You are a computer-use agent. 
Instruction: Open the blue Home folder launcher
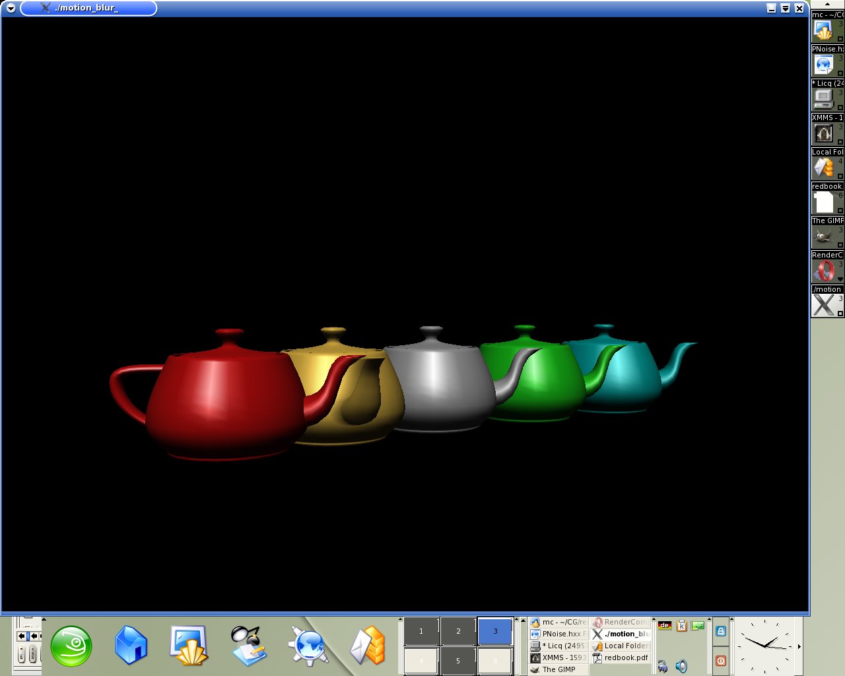[x=131, y=645]
